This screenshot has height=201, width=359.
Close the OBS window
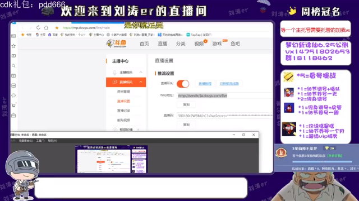click(x=254, y=135)
